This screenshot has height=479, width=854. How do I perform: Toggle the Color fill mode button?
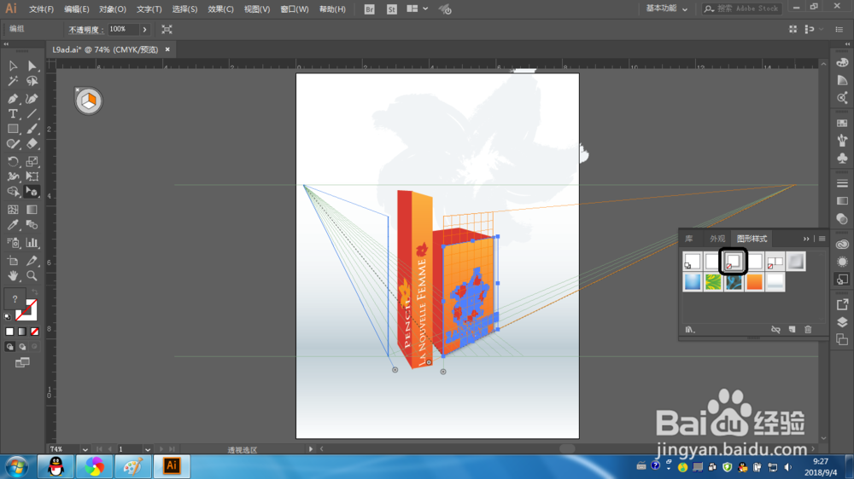pyautogui.click(x=9, y=331)
